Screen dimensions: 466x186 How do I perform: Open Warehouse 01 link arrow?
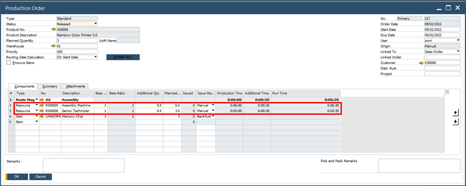(x=54, y=46)
